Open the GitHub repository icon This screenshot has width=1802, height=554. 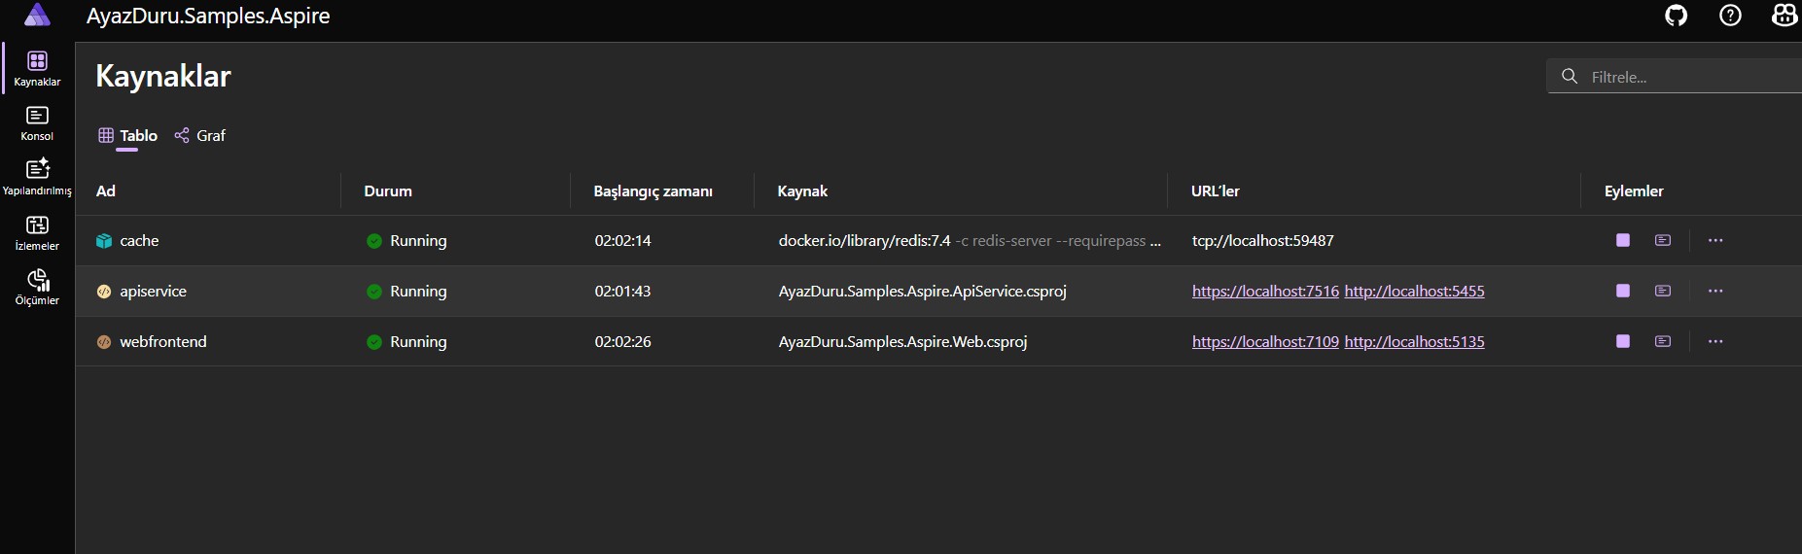pos(1676,16)
